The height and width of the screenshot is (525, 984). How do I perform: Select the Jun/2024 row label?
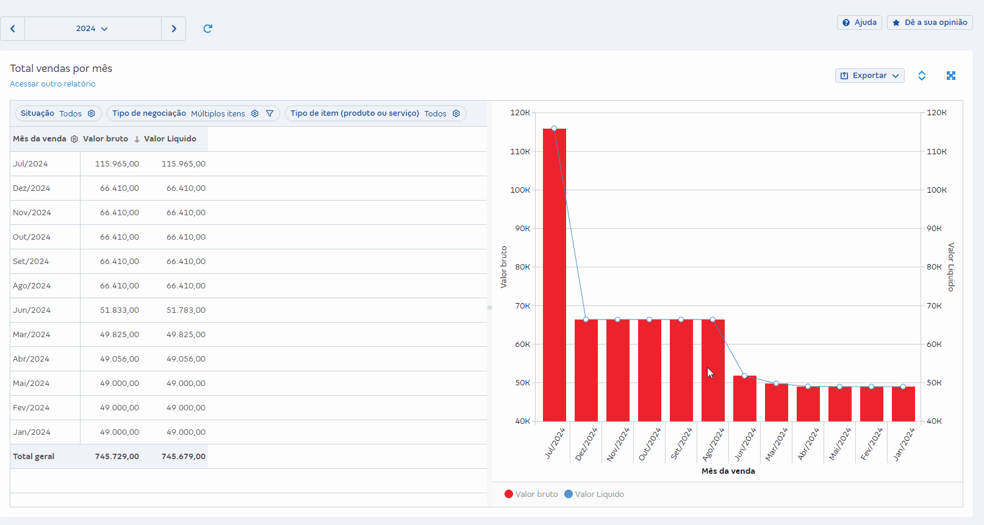pos(32,310)
